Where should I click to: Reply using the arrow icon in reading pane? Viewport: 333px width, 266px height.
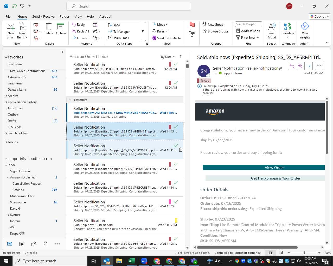click(x=292, y=66)
